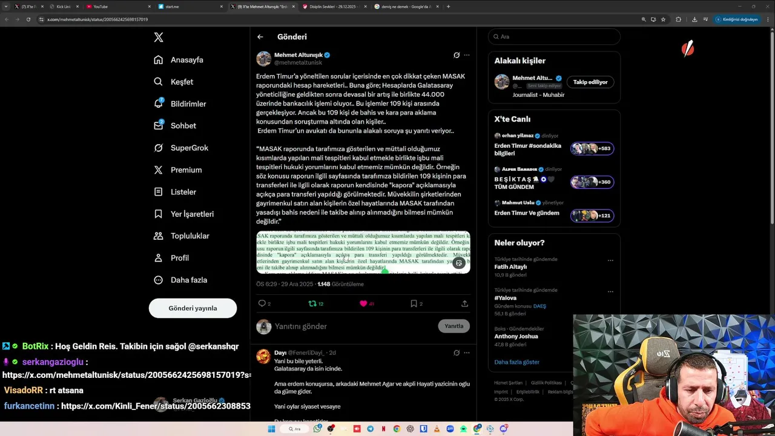Toggle like heart on main post
The height and width of the screenshot is (436, 775).
(363, 303)
